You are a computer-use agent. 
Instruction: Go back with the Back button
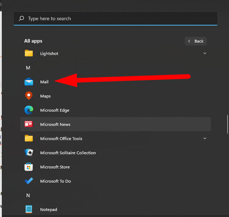click(196, 41)
